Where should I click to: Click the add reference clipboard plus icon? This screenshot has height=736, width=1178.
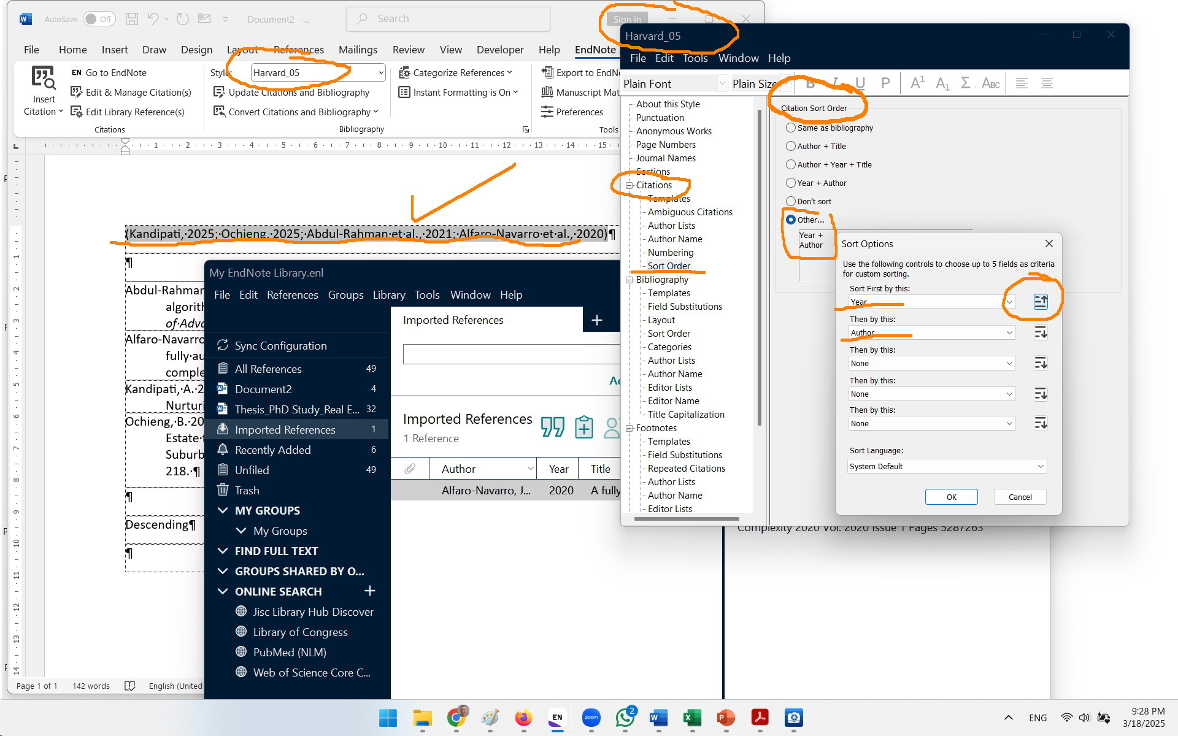583,426
